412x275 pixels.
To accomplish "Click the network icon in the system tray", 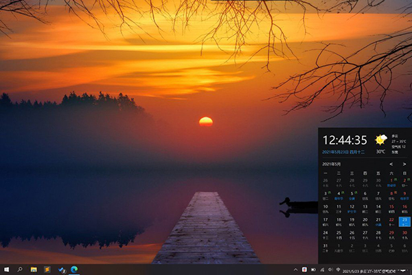I will click(x=321, y=269).
